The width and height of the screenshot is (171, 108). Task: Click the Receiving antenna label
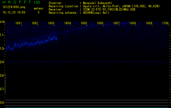pos(63,13)
